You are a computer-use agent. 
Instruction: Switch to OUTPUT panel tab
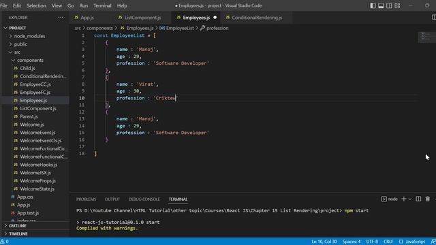(112, 199)
